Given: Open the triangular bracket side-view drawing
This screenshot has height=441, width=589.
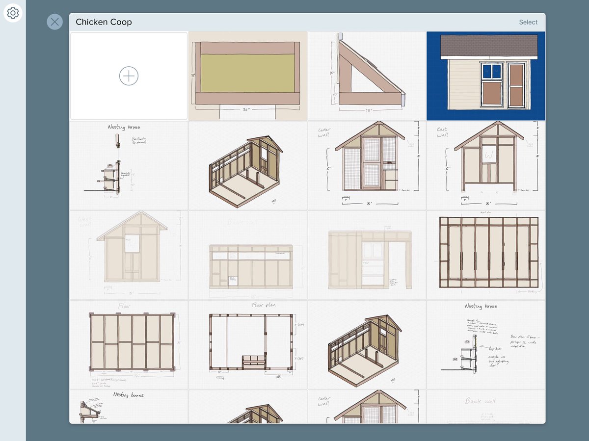Looking at the screenshot, I should coord(367,76).
